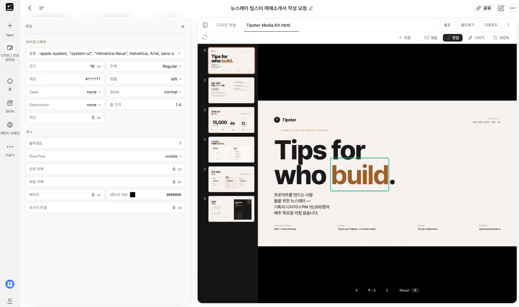
Task: Click the app logo icon
Action: click(x=10, y=7)
